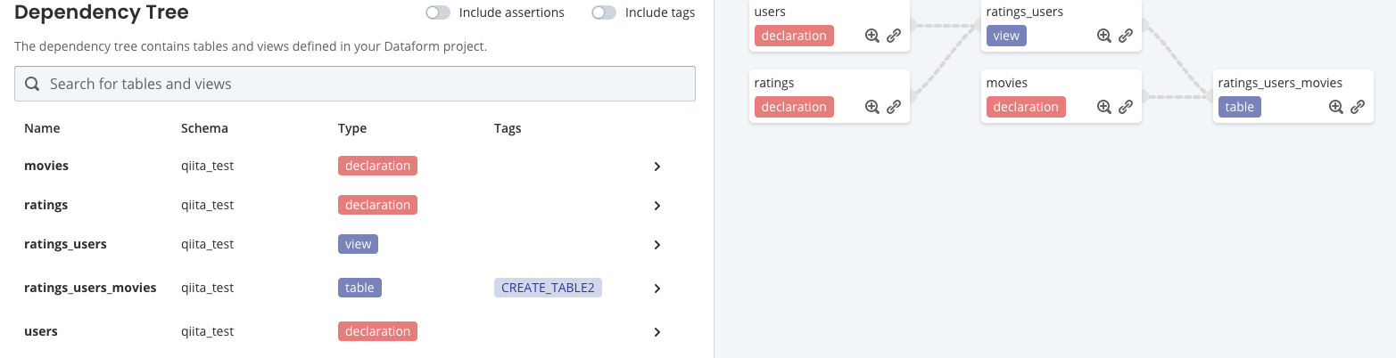Zoom into the ratings_users_movies graph node
The height and width of the screenshot is (358, 1396).
click(1336, 107)
